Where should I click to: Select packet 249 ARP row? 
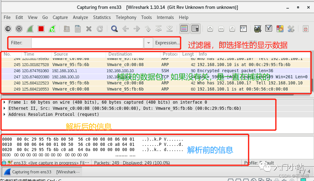pos(156,89)
